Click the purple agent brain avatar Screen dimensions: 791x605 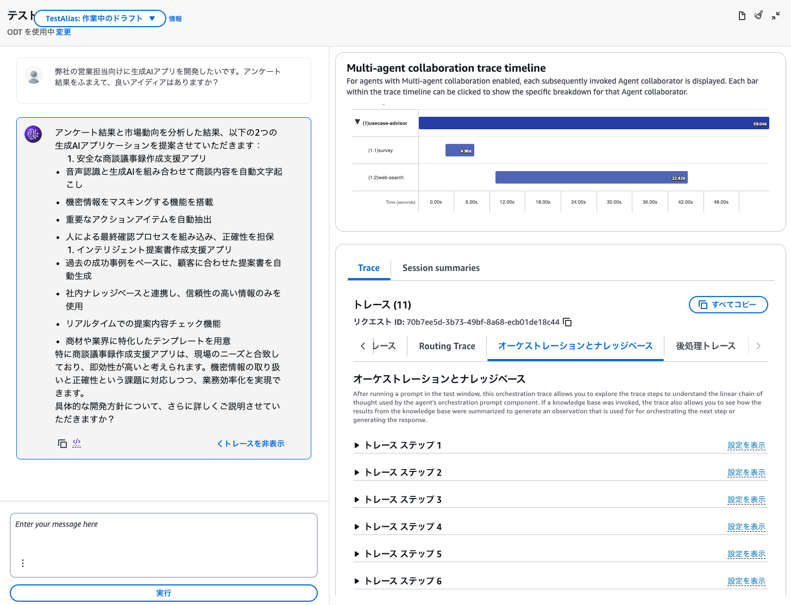point(33,134)
